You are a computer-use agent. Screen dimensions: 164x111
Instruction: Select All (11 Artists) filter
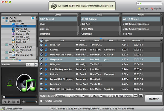coord(100,19)
